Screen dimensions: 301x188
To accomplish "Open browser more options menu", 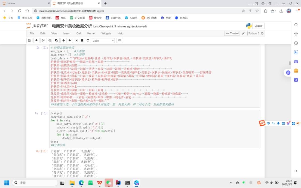I will [296, 11].
